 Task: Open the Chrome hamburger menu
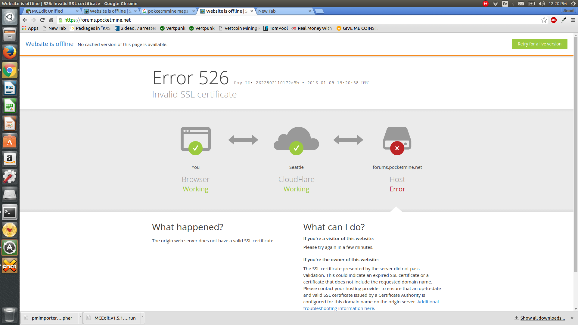573,20
